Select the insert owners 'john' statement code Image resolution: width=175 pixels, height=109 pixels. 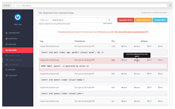tap(103, 94)
